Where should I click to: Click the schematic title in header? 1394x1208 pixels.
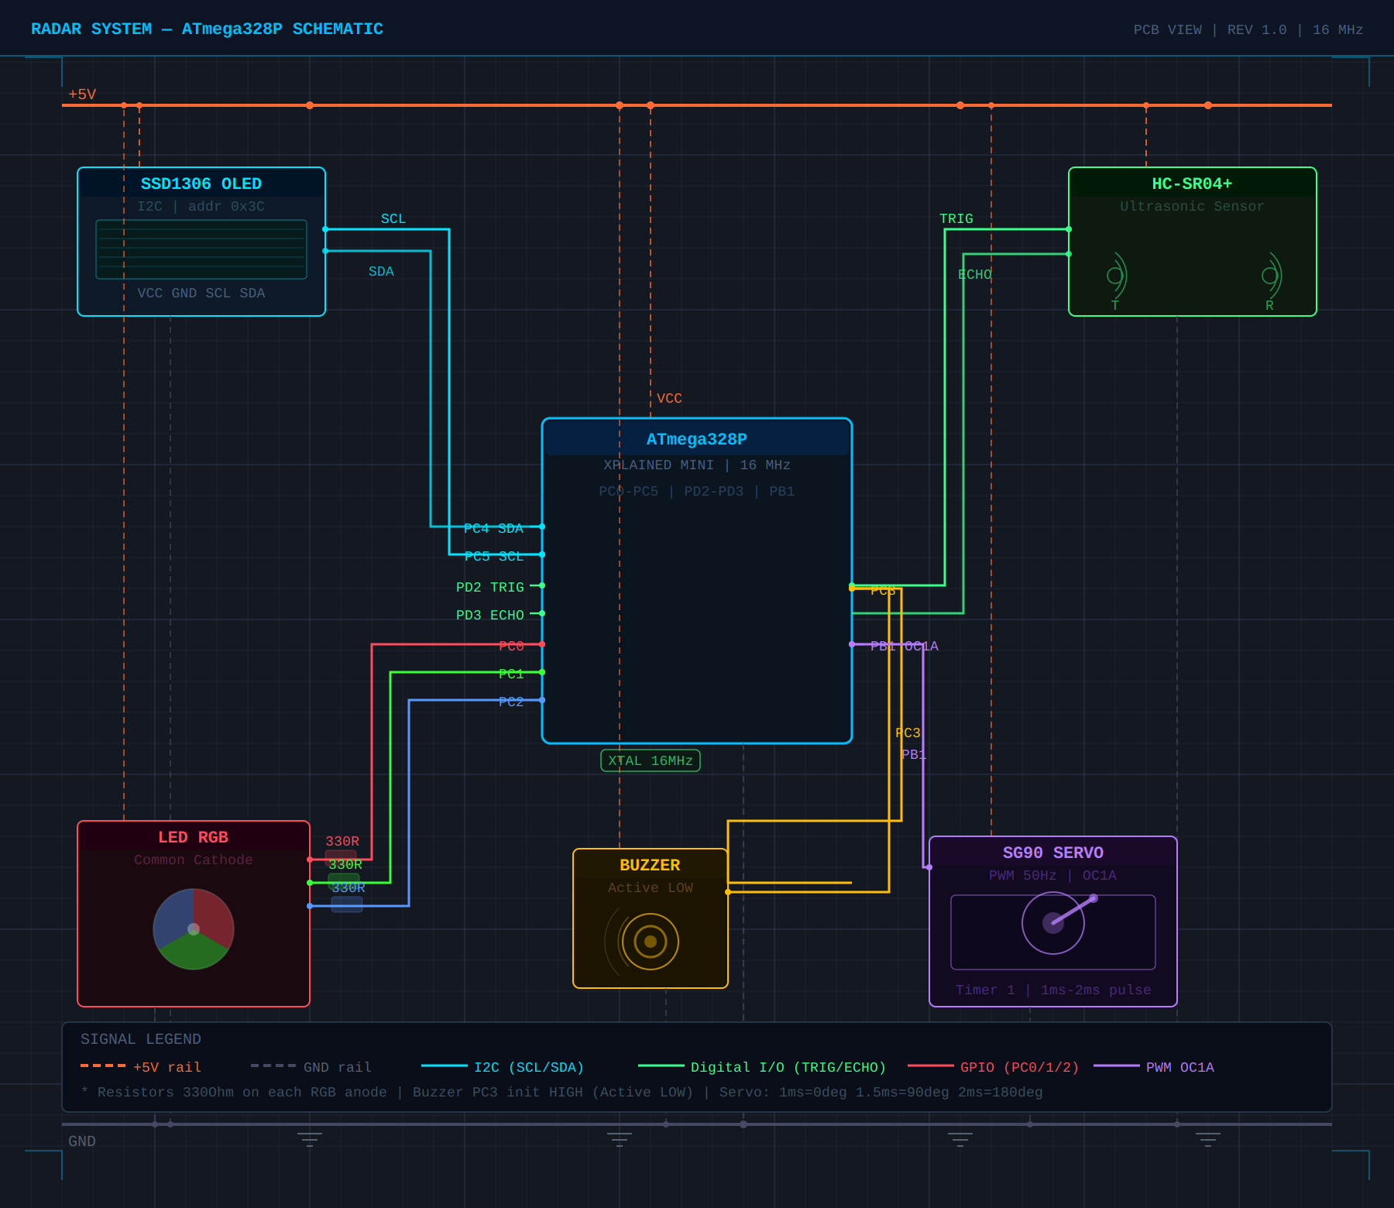(207, 29)
